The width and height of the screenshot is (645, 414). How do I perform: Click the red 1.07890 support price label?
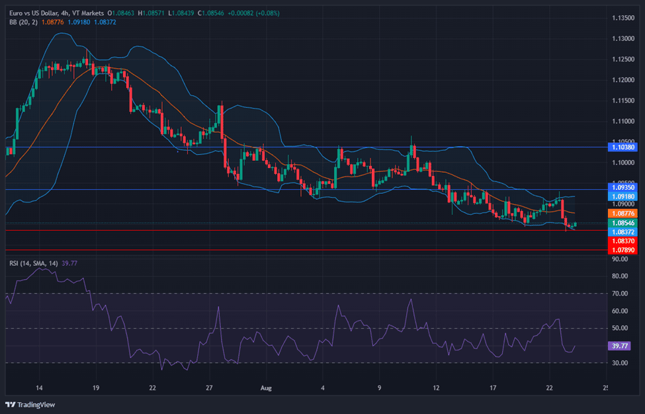click(622, 251)
